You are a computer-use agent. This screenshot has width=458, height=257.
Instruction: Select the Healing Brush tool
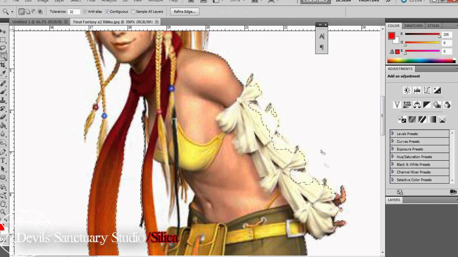click(x=3, y=84)
